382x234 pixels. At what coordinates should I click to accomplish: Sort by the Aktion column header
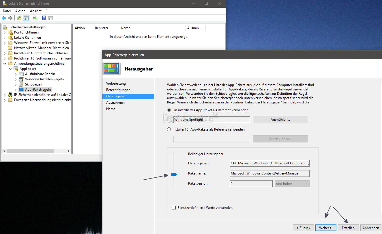click(83, 28)
